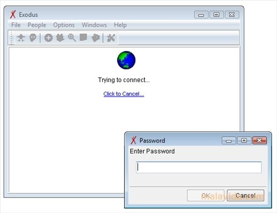Image resolution: width=277 pixels, height=213 pixels.
Task: Click the circled plus toolbar icon
Action: pos(48,38)
